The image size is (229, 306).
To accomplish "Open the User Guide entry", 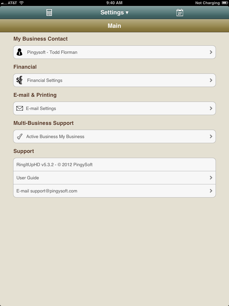I will 114,178.
